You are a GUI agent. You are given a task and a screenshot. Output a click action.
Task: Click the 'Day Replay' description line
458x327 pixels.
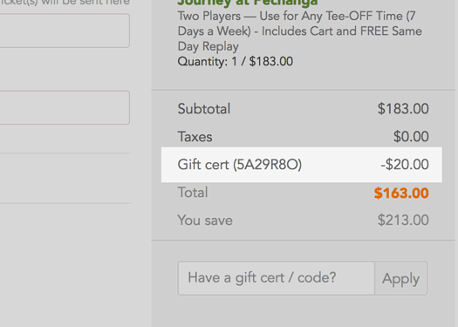208,46
